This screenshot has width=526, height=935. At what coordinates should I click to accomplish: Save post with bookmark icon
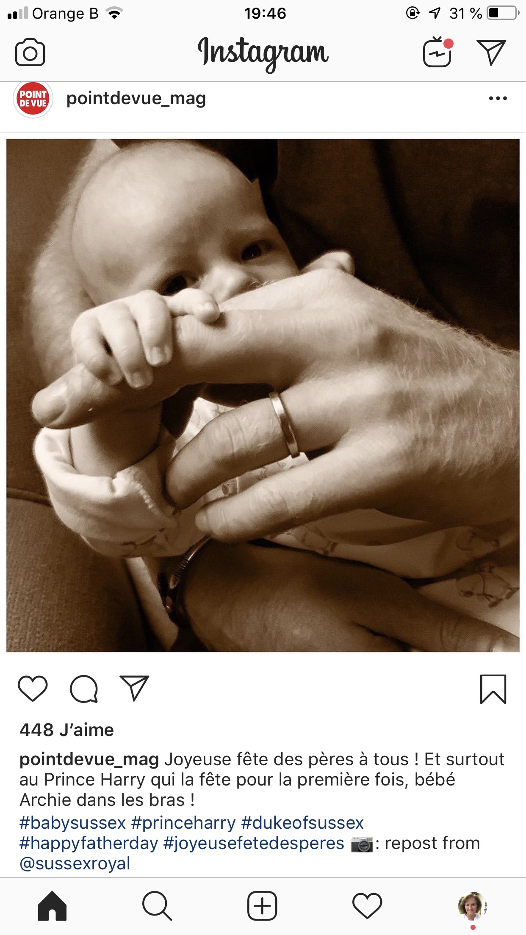click(493, 689)
